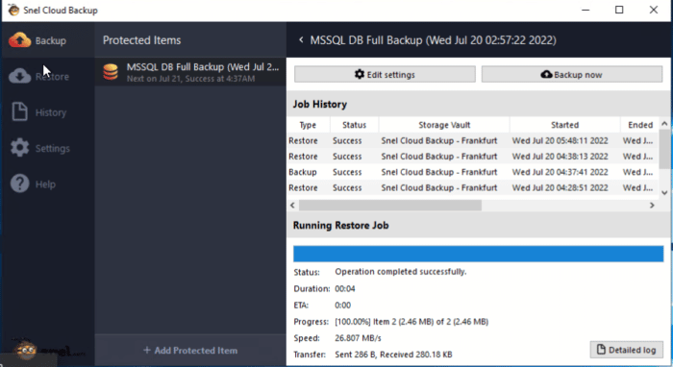Image resolution: width=673 pixels, height=367 pixels.
Task: Select the Restore job started 04:28:51
Action: pyautogui.click(x=472, y=187)
